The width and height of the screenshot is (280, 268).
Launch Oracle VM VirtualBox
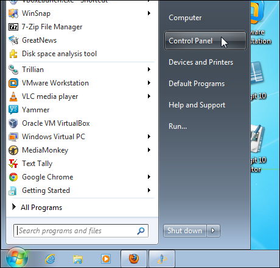tap(81, 123)
